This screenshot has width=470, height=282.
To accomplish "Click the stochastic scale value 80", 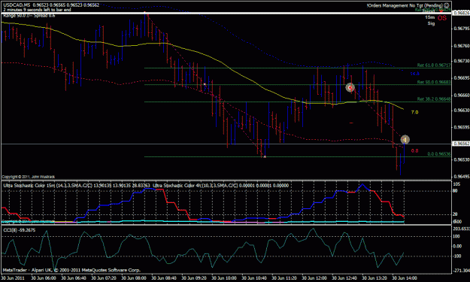I will (455, 190).
